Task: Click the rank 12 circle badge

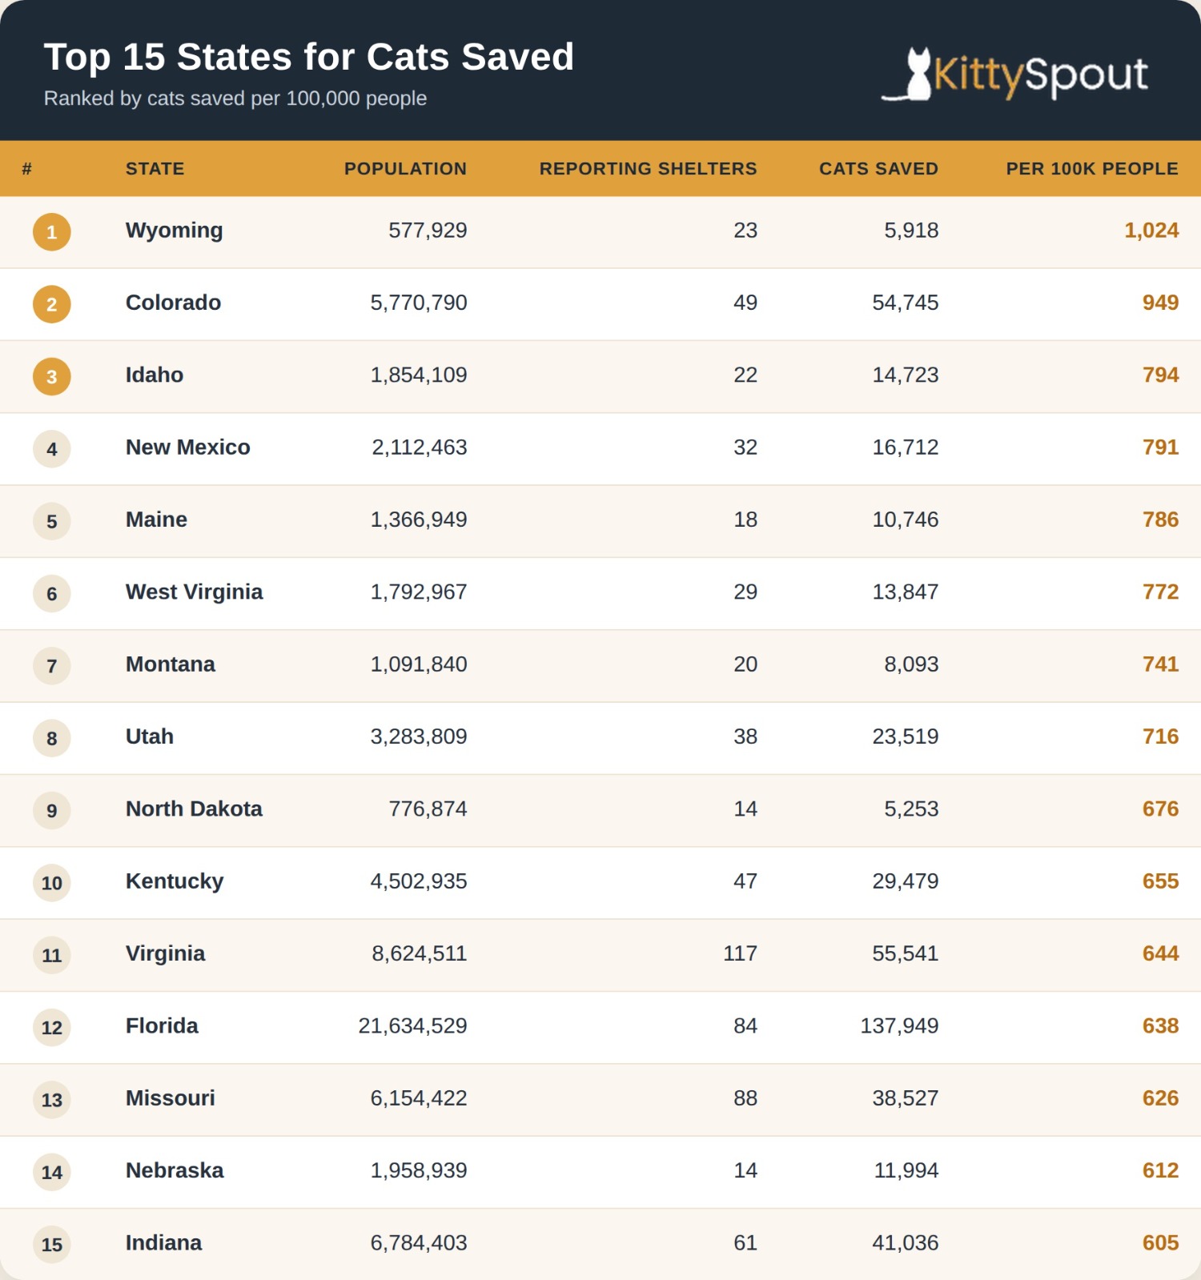Action: pos(52,1027)
